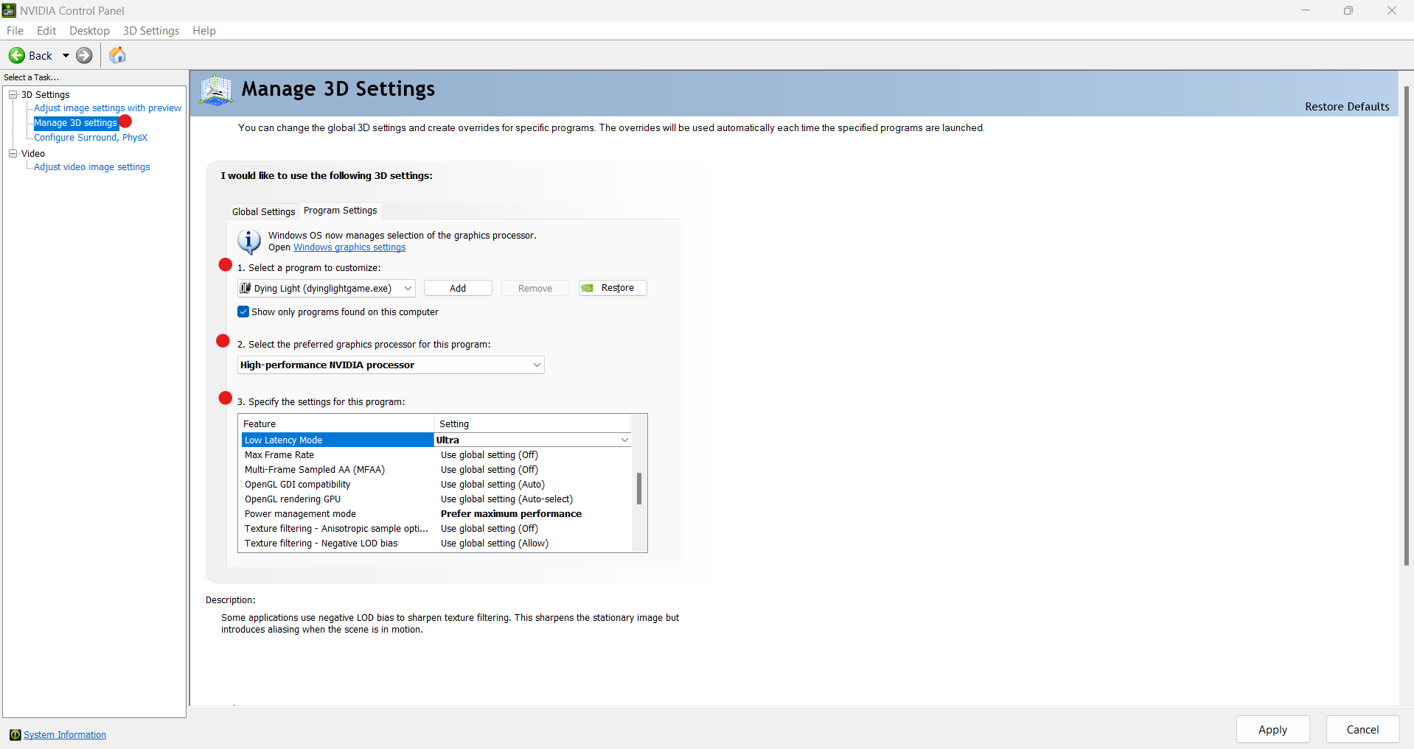Click the info icon beside Windows OS notice

point(249,241)
